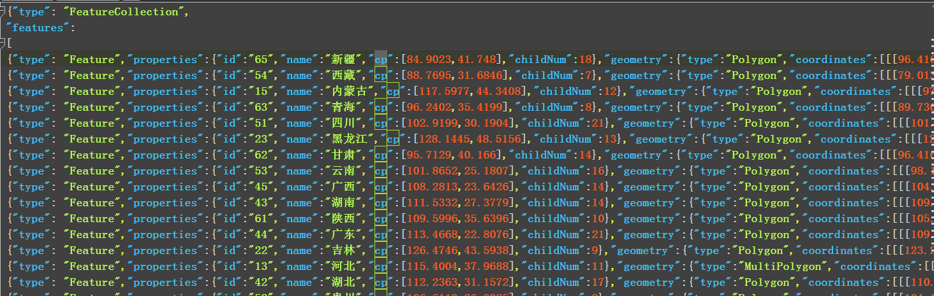Click the id value "43"
Viewport: 934px width, 296px height.
click(x=260, y=202)
